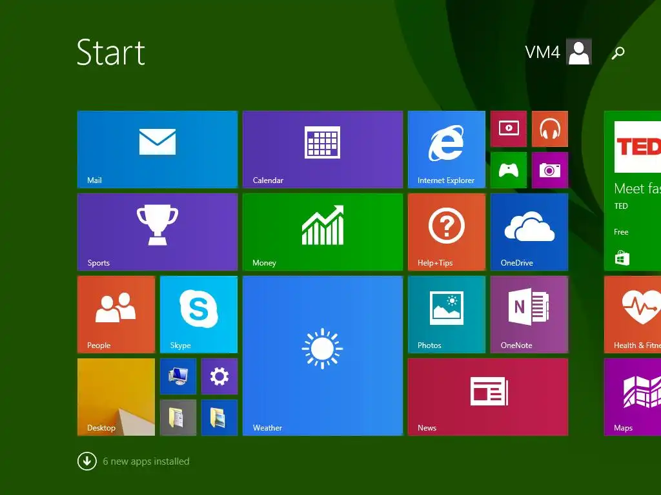661x495 pixels.
Task: Open the VM4 user account picture
Action: click(579, 52)
